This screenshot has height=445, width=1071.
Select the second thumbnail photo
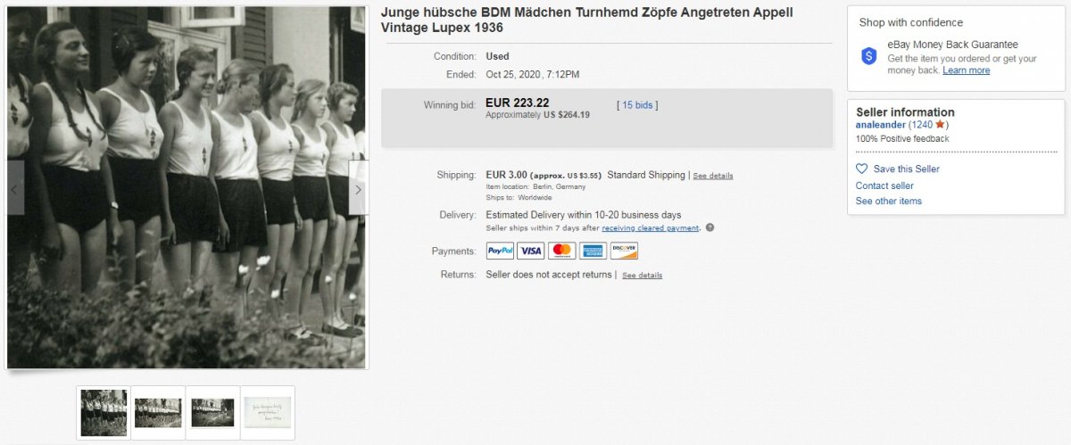pyautogui.click(x=158, y=412)
